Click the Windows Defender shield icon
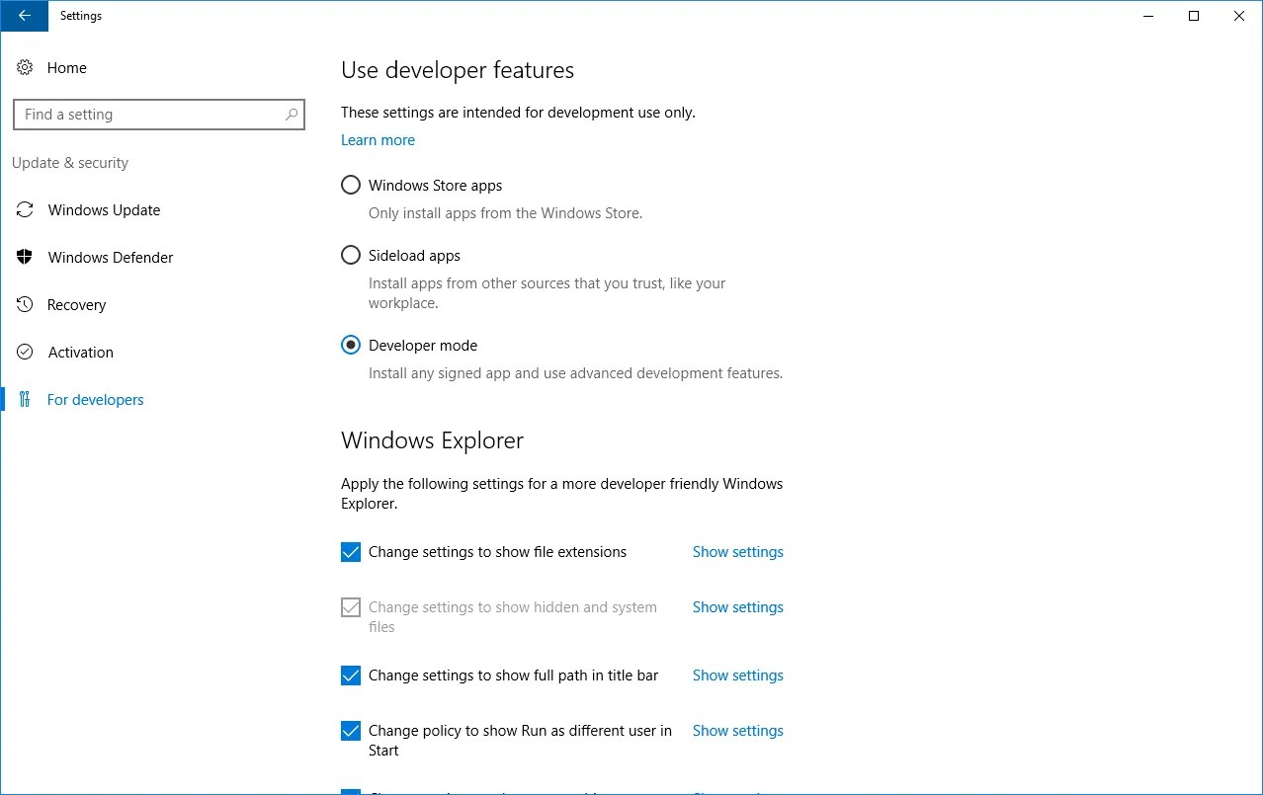 25,258
